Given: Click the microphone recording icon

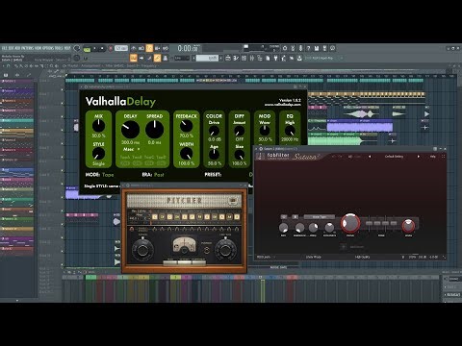Looking at the screenshot, I should click(x=300, y=48).
